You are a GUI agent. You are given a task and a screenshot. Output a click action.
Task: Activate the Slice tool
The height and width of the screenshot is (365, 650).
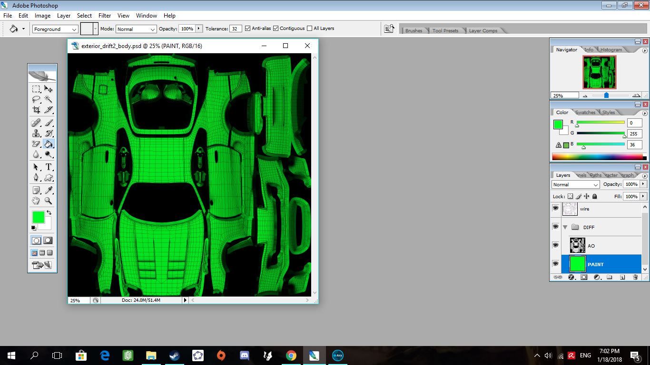49,110
